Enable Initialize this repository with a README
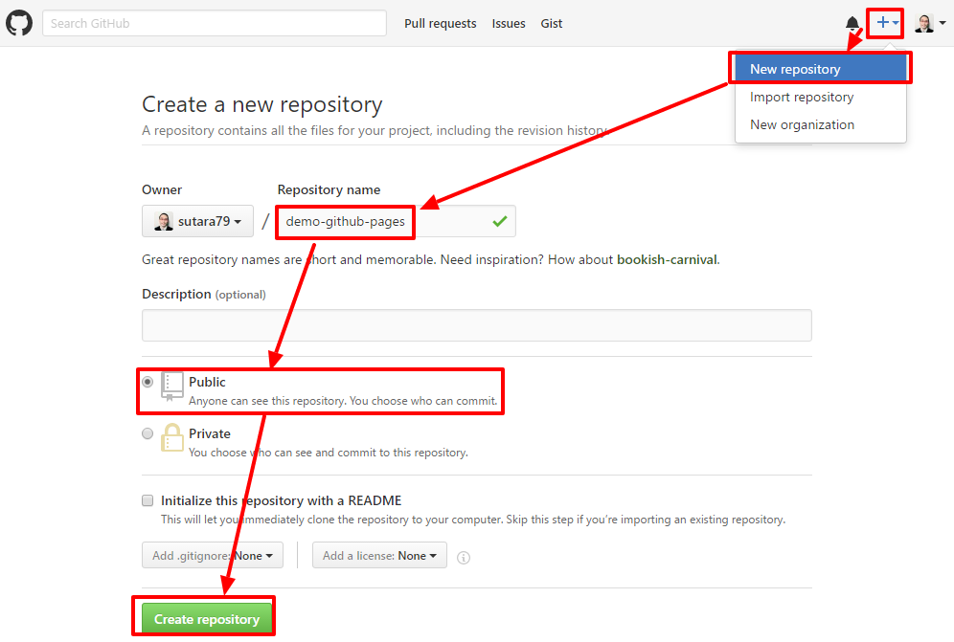 (148, 500)
